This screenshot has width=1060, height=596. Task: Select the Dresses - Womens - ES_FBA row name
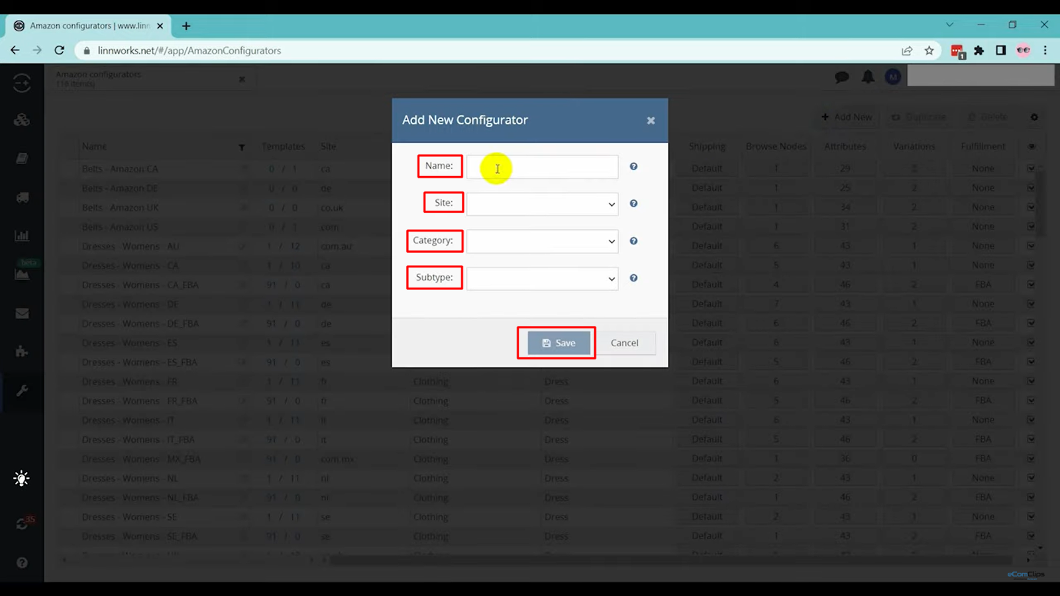[140, 362]
